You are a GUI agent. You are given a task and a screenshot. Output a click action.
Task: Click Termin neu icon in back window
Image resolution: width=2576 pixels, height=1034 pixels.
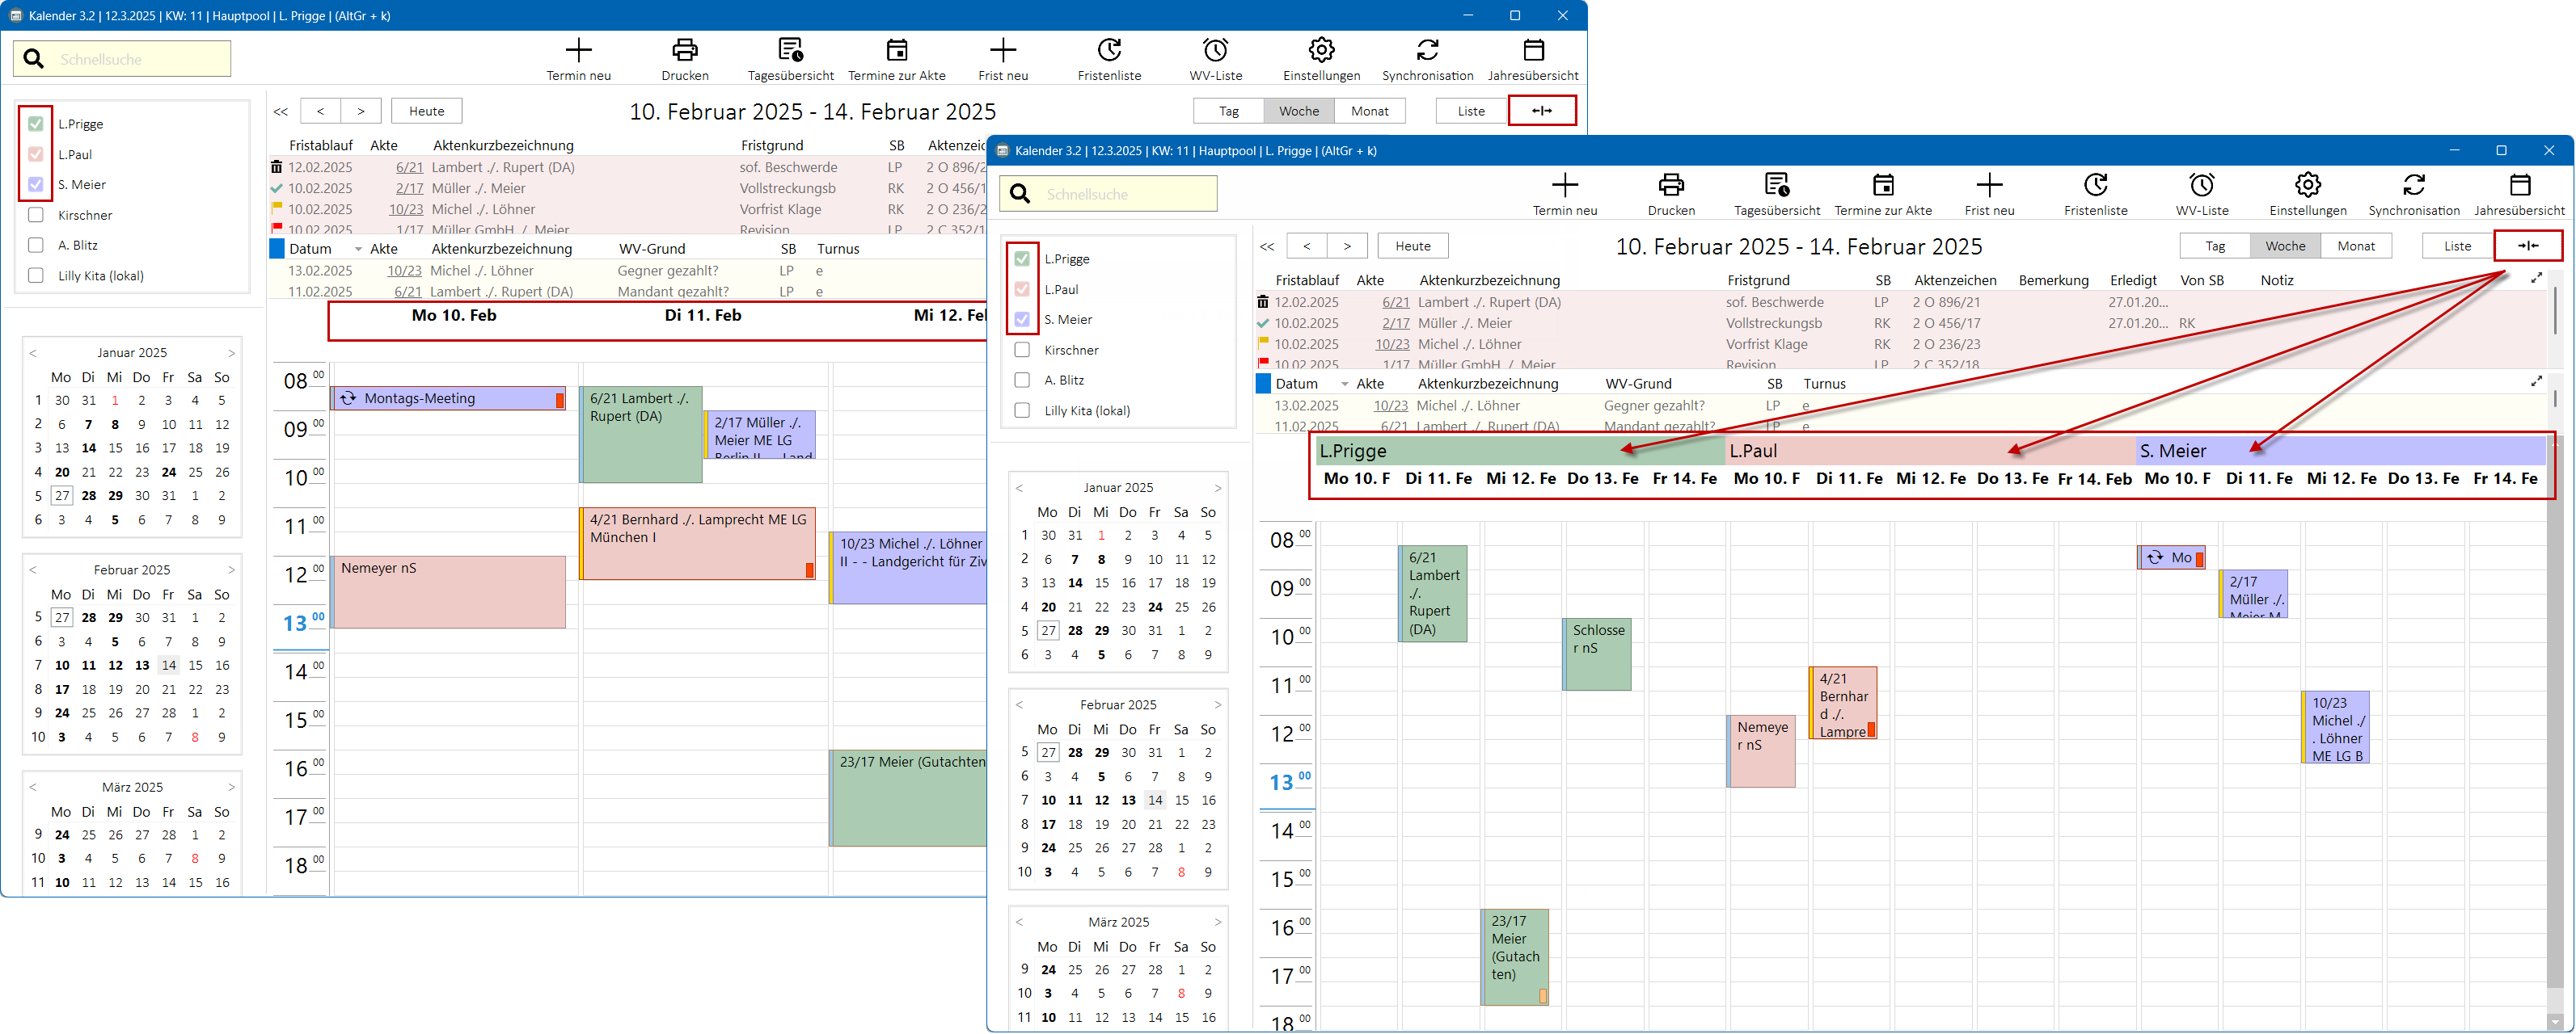(579, 50)
